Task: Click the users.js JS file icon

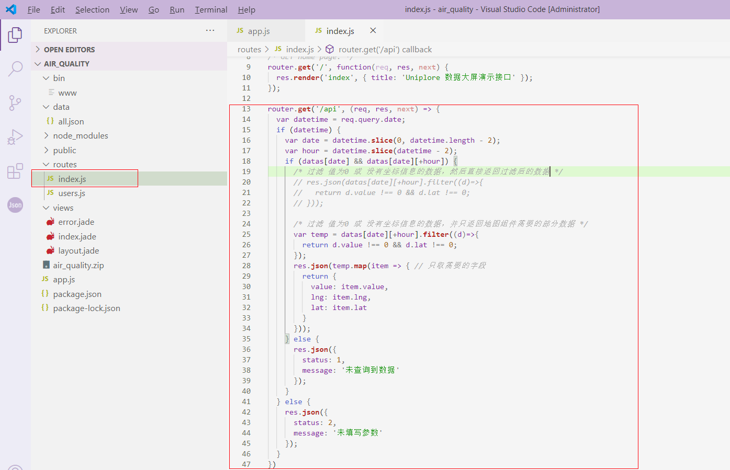Action: click(x=50, y=193)
